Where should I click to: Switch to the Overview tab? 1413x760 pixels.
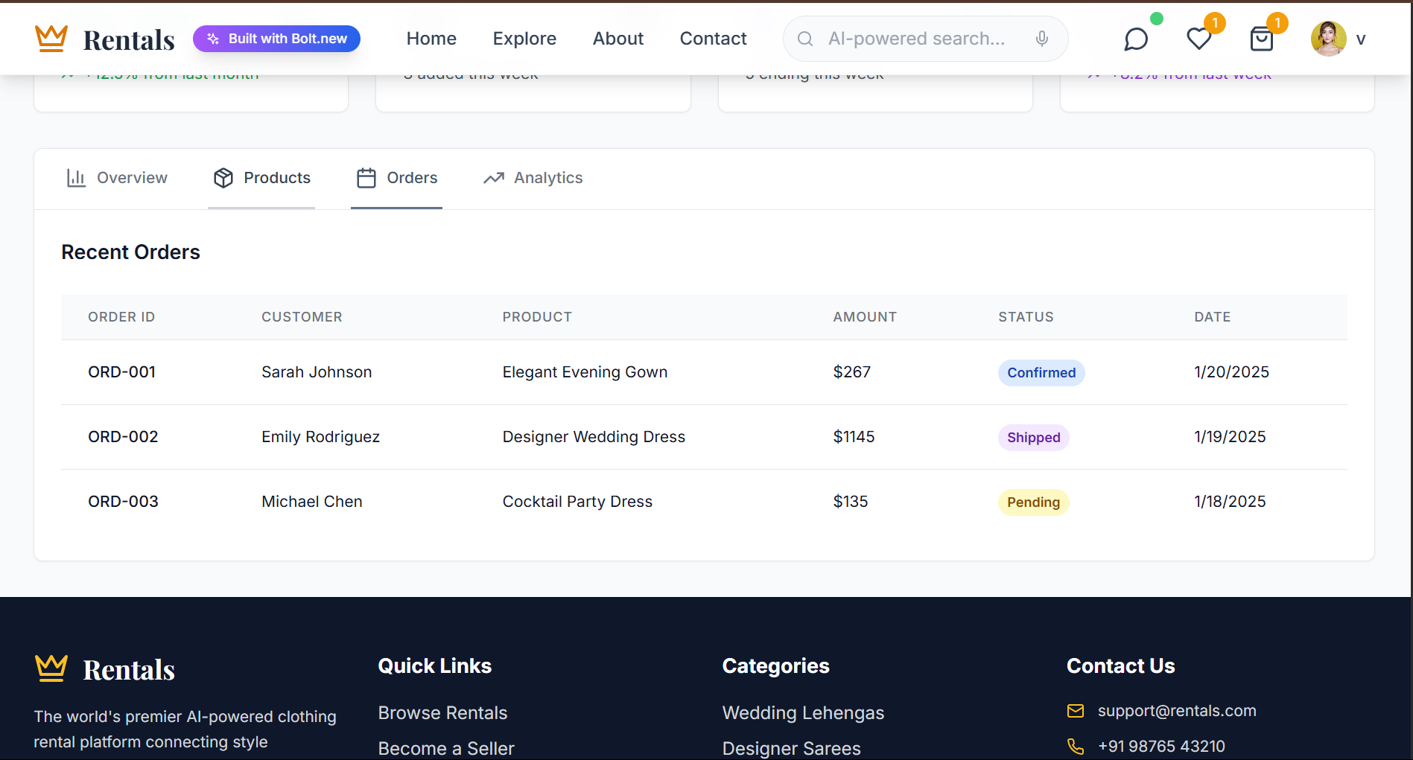117,178
